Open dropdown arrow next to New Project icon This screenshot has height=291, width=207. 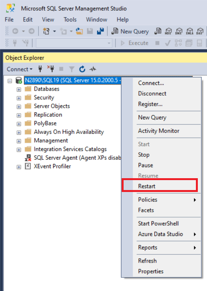(x=54, y=31)
